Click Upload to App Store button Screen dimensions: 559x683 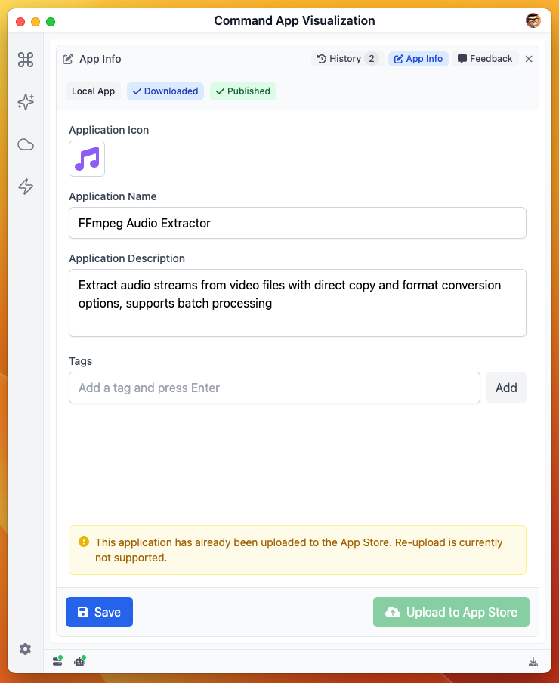[x=451, y=612]
